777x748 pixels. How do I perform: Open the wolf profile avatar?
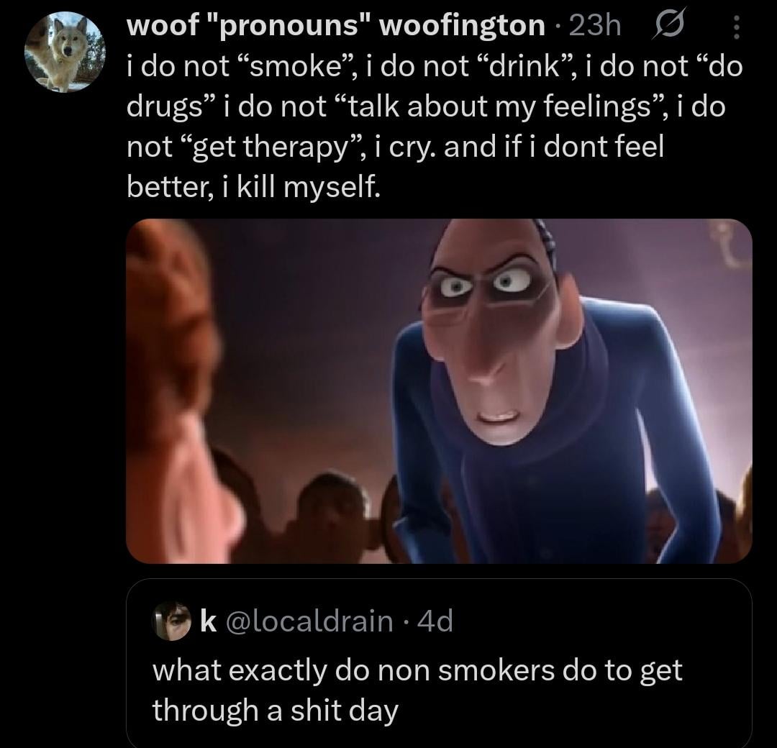point(65,52)
